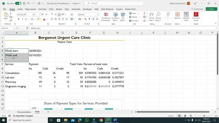219x123 pixels.
Task: Switch to the Insert tab
Action: coord(20,9)
